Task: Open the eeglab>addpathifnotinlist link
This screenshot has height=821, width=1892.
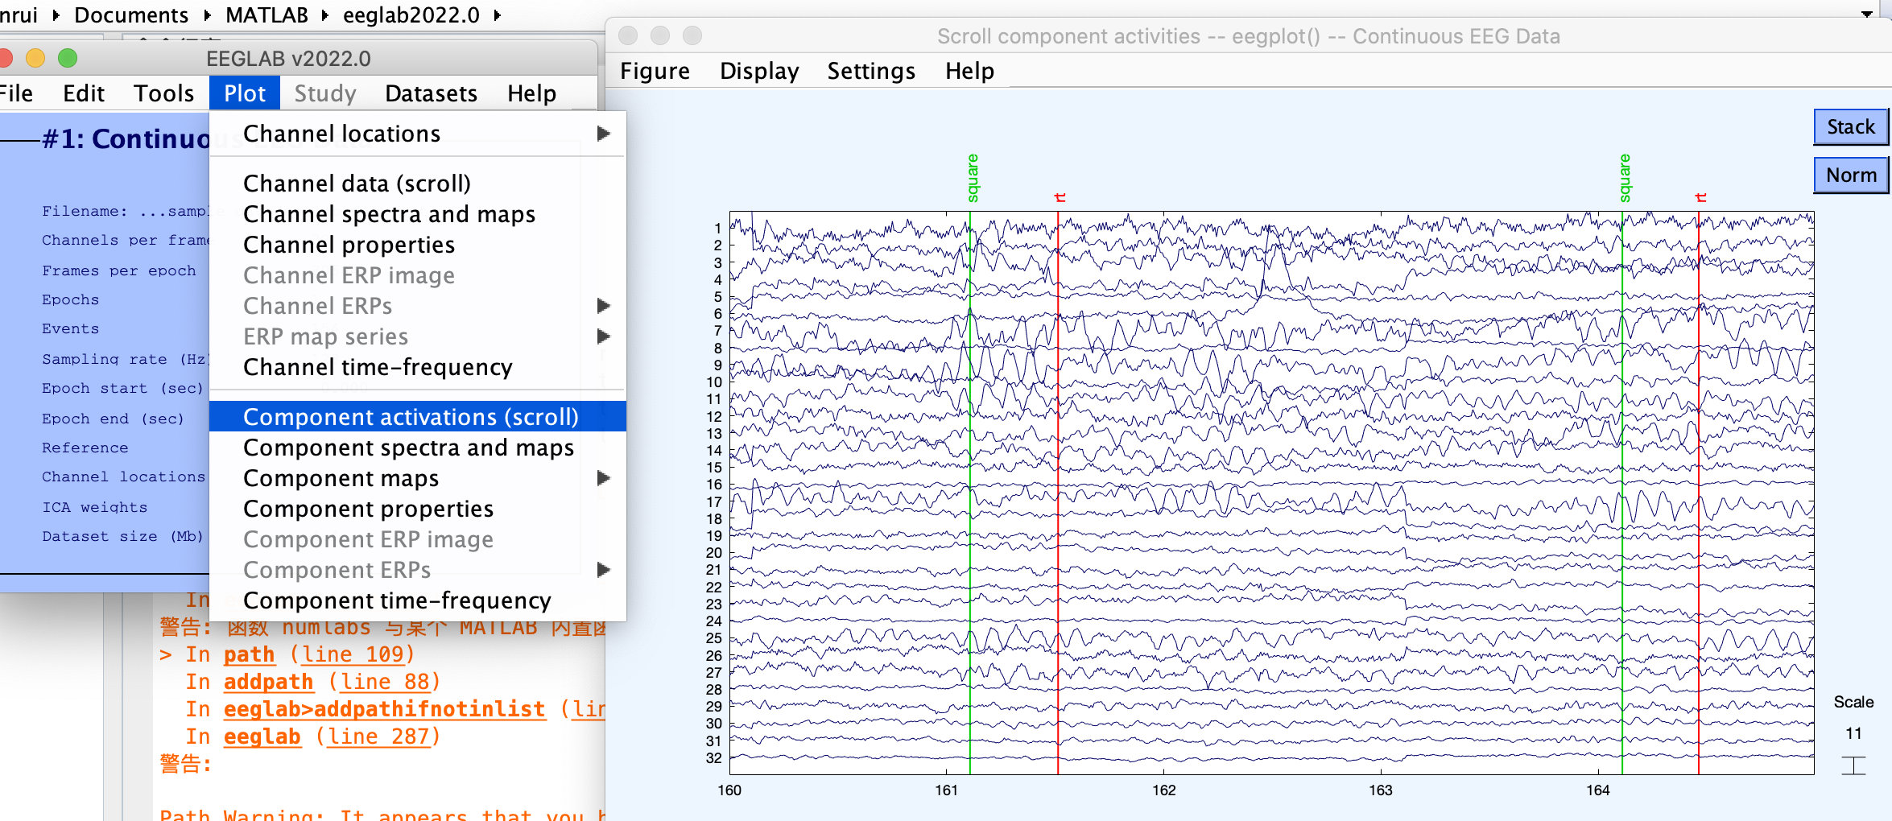Action: pos(384,709)
